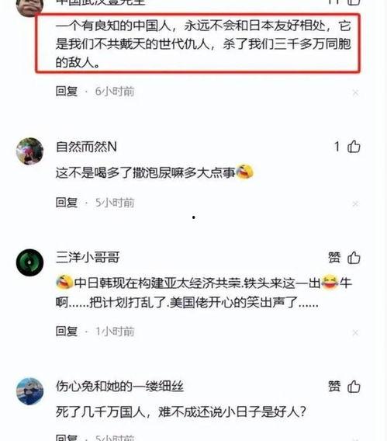The image size is (387, 441).
Task: Open username 伤心兔和她的一缕细丝
Action: (x=119, y=386)
